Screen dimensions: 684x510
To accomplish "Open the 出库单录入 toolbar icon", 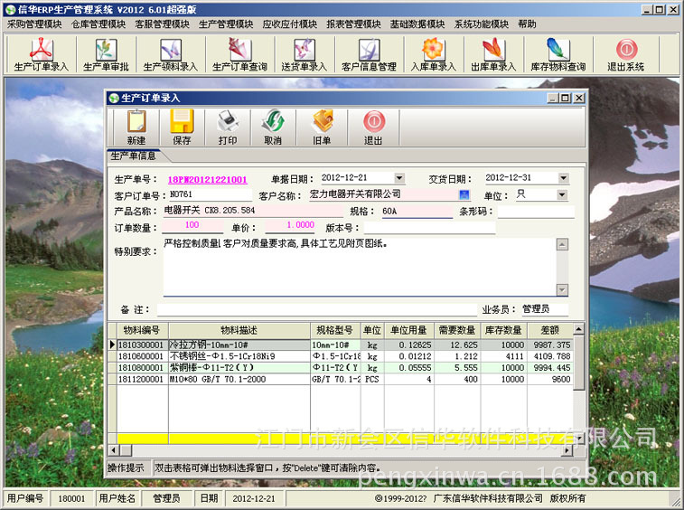I will pos(493,54).
